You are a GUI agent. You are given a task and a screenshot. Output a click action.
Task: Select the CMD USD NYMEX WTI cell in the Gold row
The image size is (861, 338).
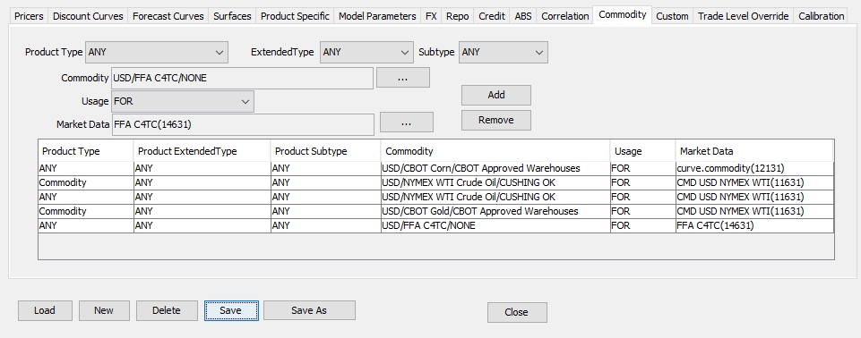pyautogui.click(x=754, y=211)
